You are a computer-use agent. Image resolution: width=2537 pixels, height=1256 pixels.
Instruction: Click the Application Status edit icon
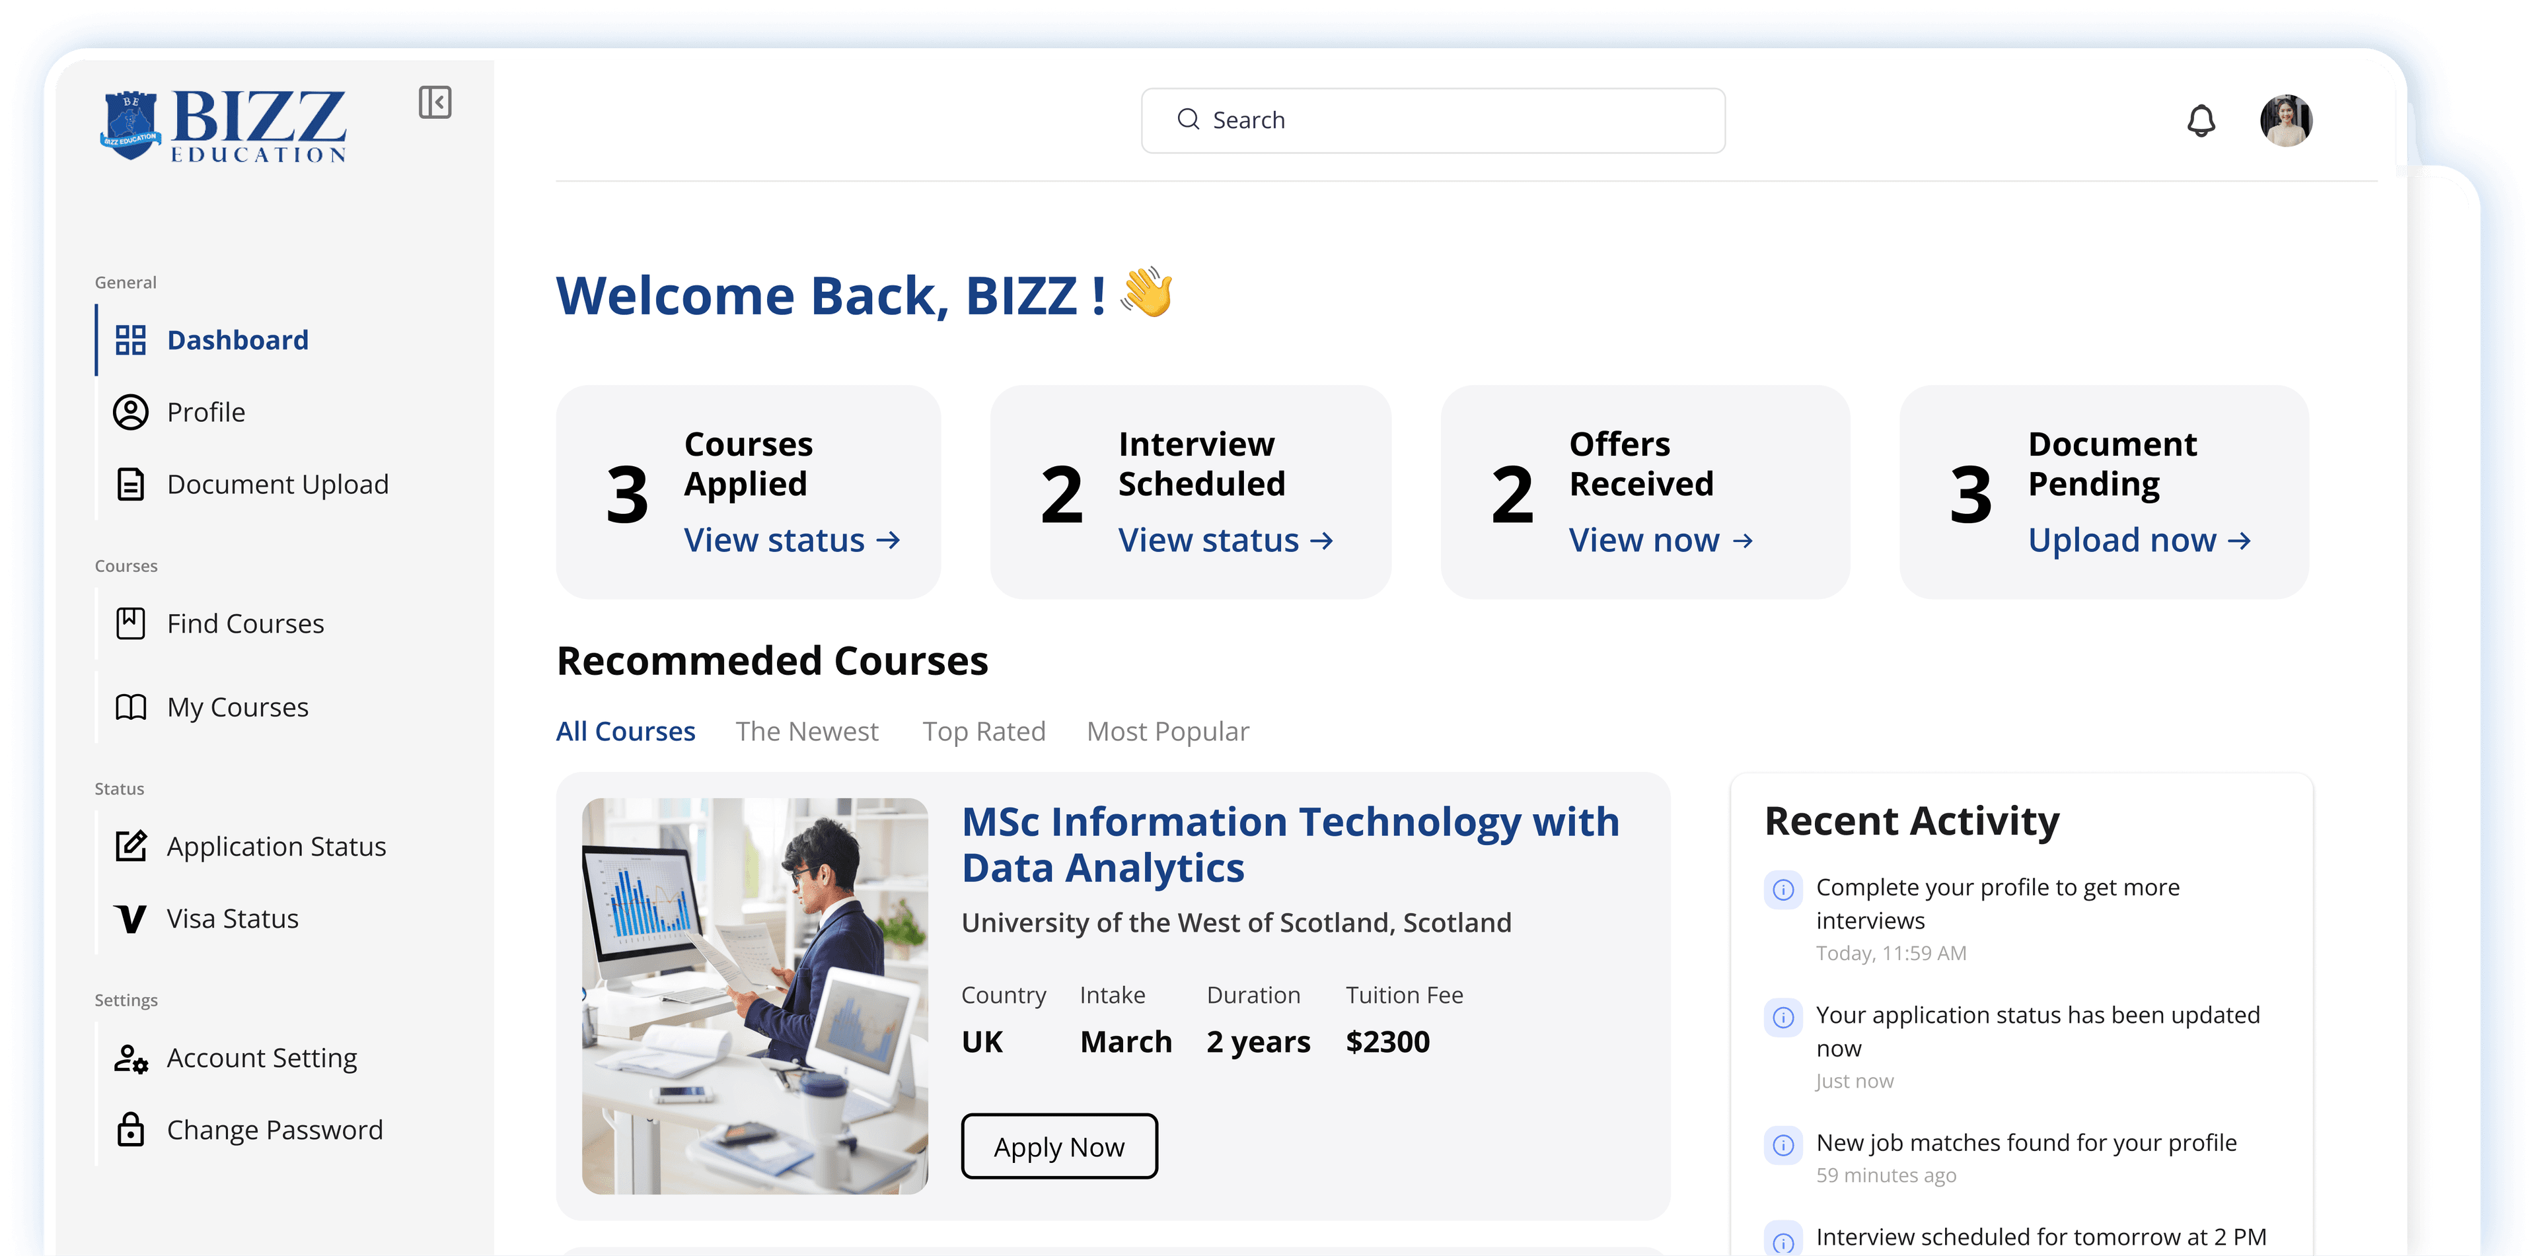coord(130,845)
